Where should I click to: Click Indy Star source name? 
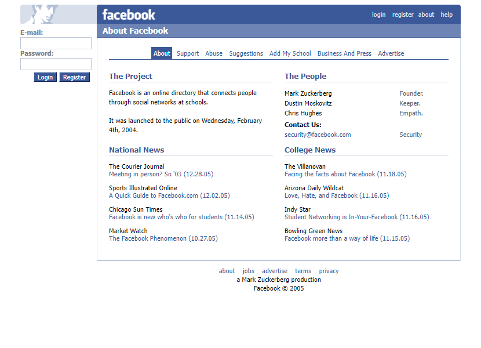(x=297, y=209)
